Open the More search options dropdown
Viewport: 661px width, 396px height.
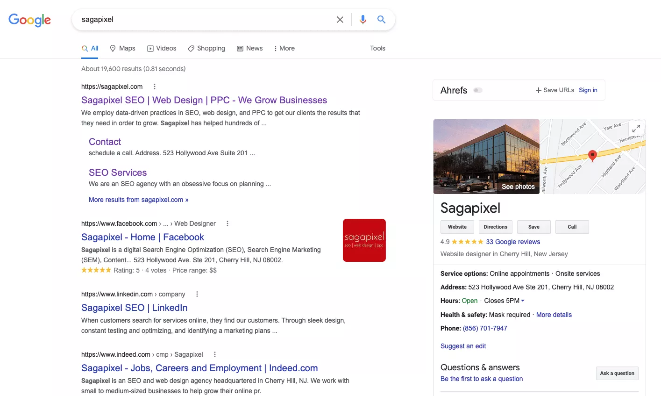point(284,48)
